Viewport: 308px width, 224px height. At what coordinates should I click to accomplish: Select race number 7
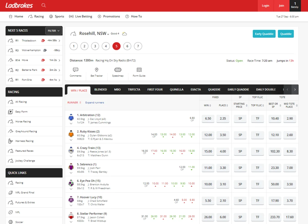(x=138, y=46)
